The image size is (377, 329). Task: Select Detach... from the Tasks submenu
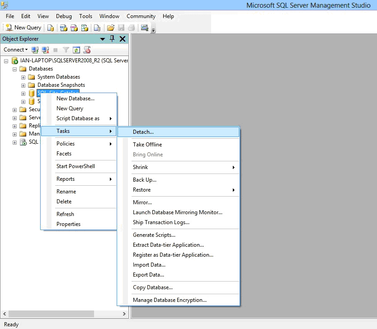click(143, 132)
